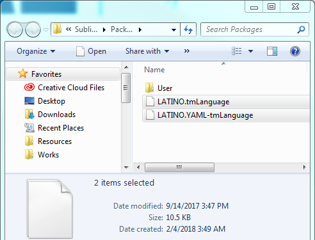
Task: Select the Subli... breadcrumb segment
Action: pyautogui.click(x=86, y=29)
